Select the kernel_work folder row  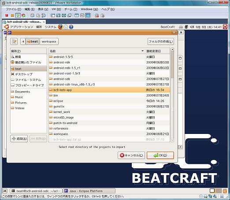tap(109, 112)
